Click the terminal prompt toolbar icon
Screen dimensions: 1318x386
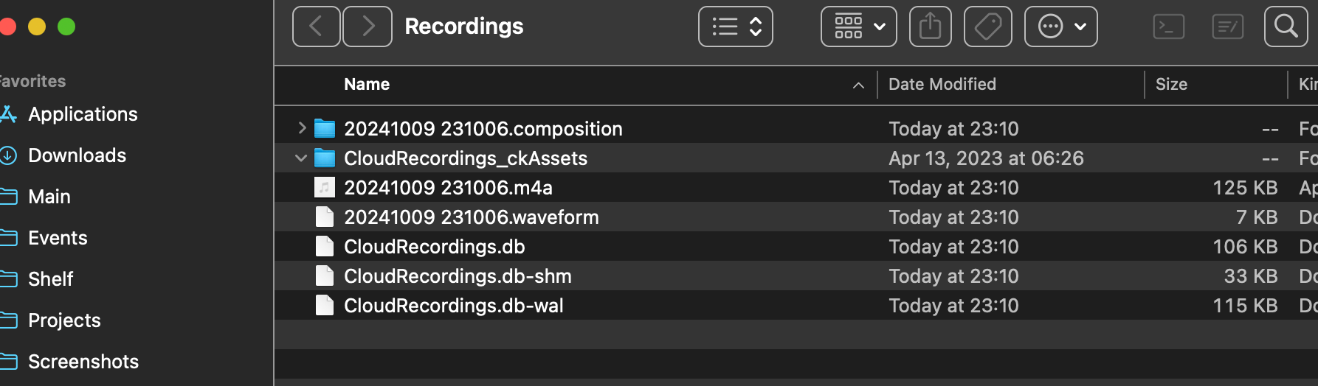(1168, 27)
